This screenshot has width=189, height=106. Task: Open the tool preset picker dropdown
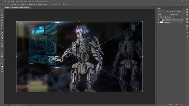click(3, 4)
